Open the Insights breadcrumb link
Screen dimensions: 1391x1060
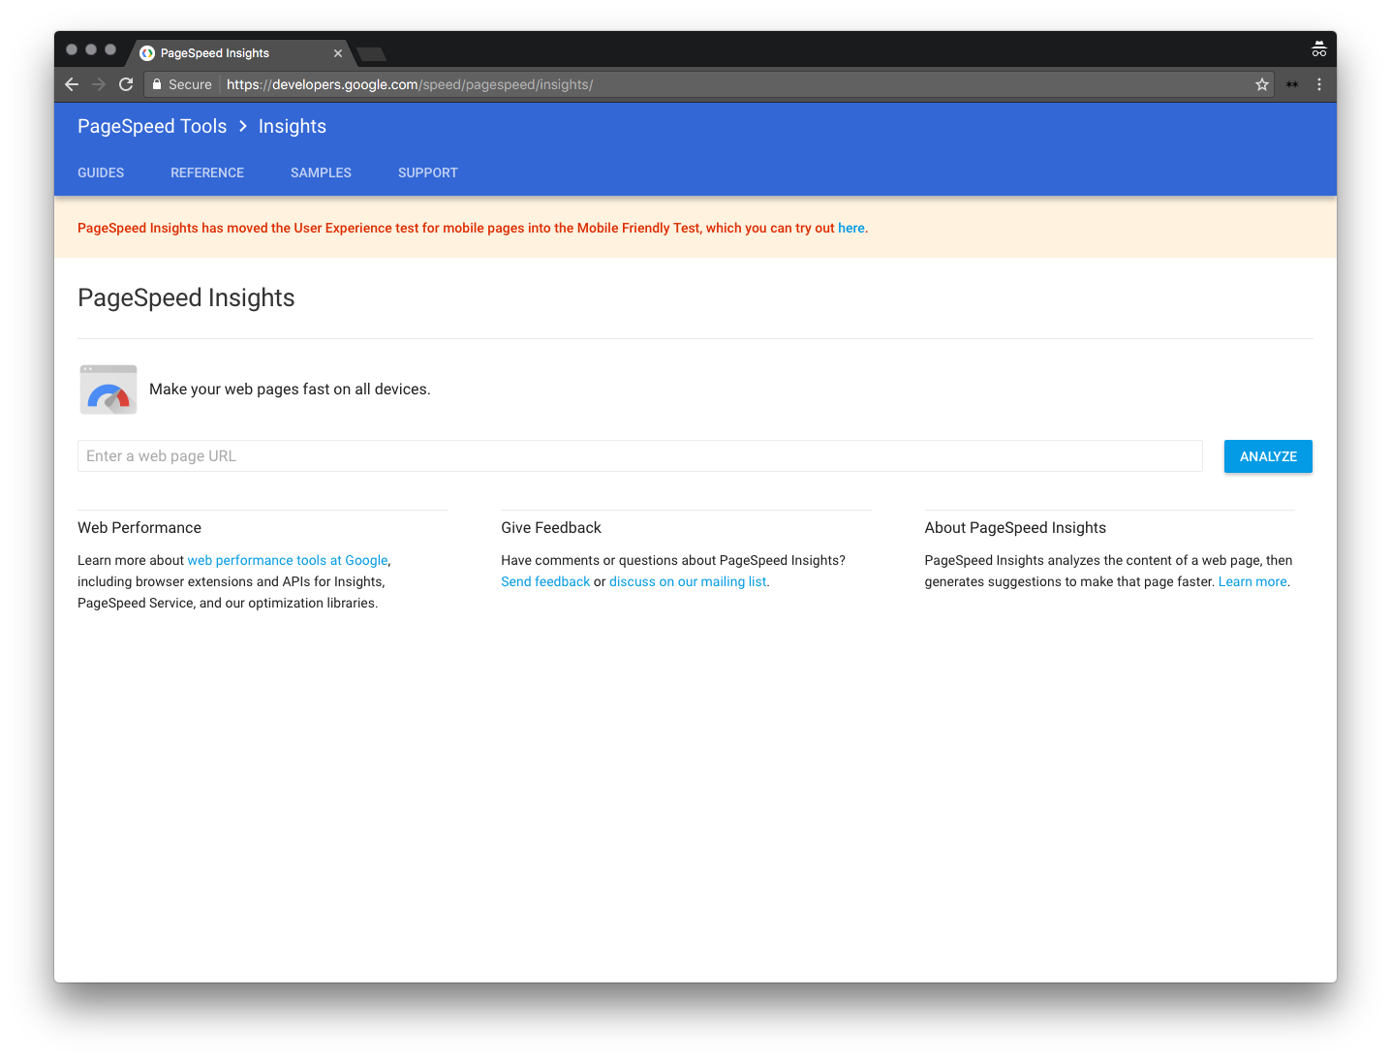click(293, 127)
